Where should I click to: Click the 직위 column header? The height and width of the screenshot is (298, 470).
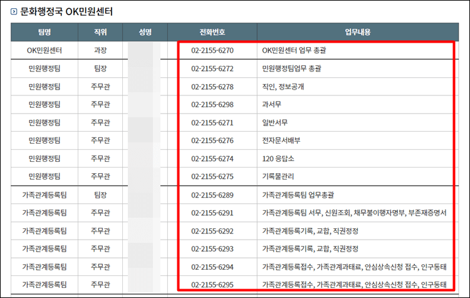tap(100, 32)
